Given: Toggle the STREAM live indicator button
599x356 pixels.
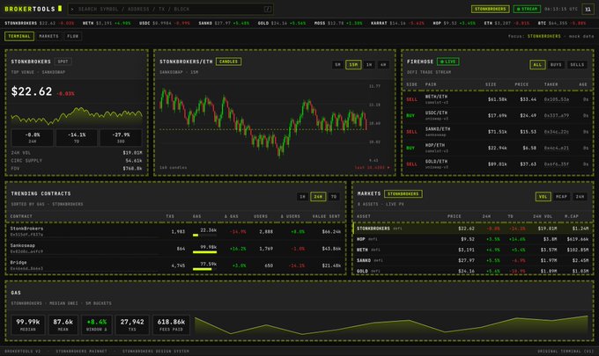Looking at the screenshot, I should 527,9.
